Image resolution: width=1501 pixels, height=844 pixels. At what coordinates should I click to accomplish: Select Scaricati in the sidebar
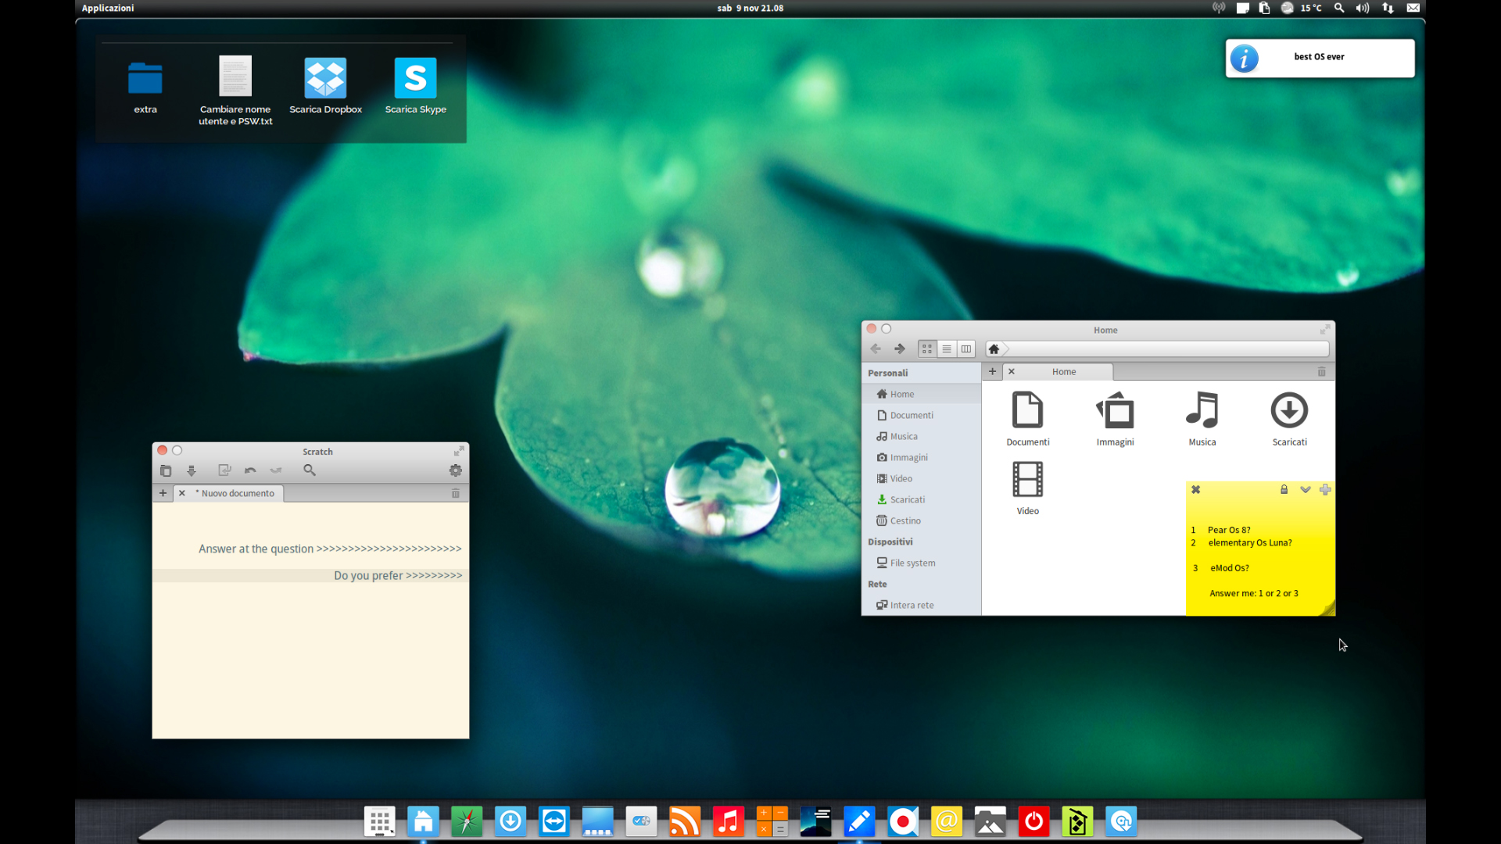tap(922, 499)
